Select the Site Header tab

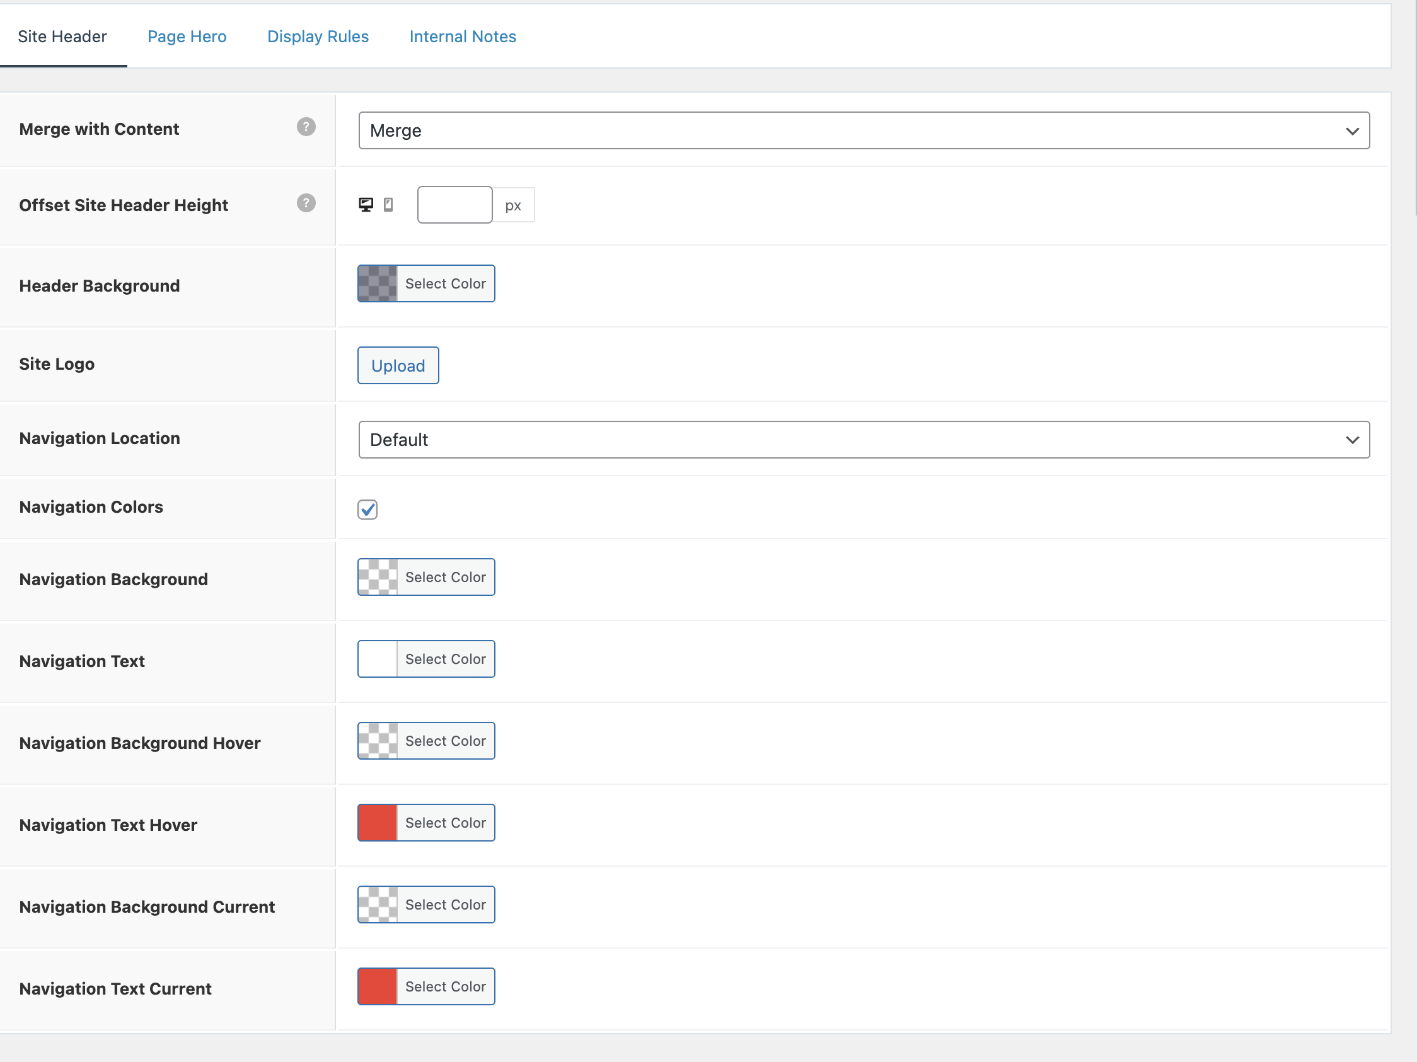62,37
